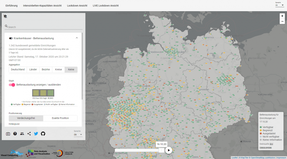The width and height of the screenshot is (287, 159).
Task: Open Intensivbetten-Kapazitäten Ansicht
Action: (42, 5)
